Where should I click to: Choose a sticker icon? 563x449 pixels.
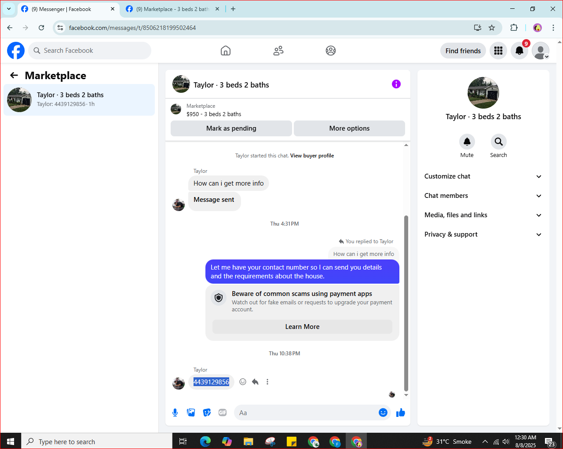(207, 412)
